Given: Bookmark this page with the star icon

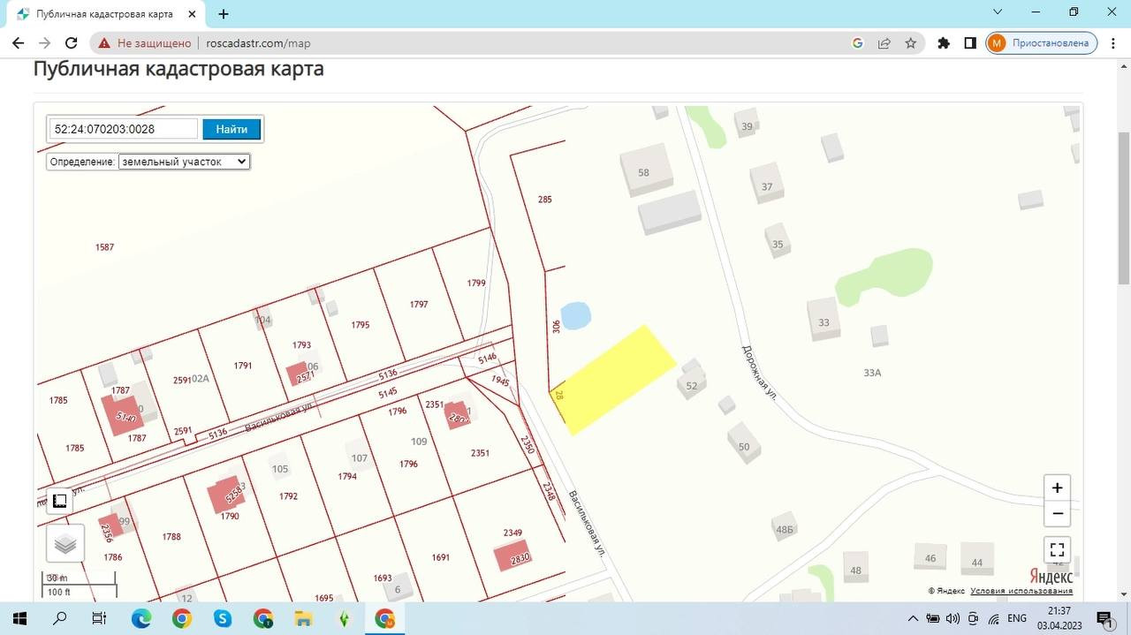Looking at the screenshot, I should pos(910,43).
